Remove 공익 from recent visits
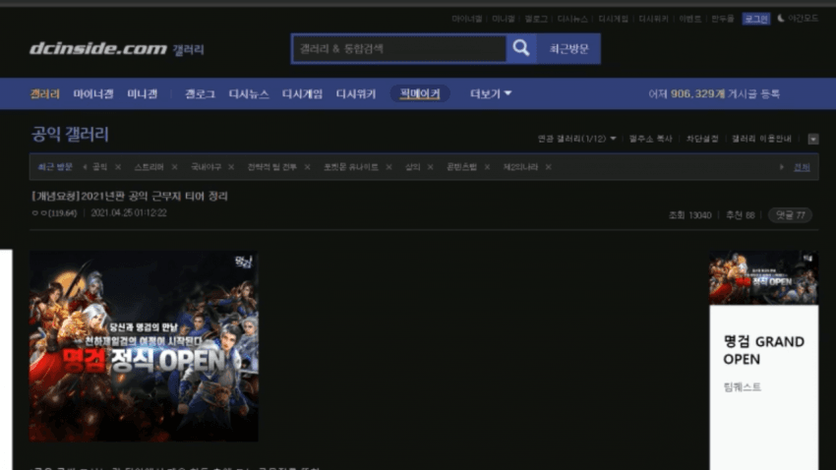 118,167
